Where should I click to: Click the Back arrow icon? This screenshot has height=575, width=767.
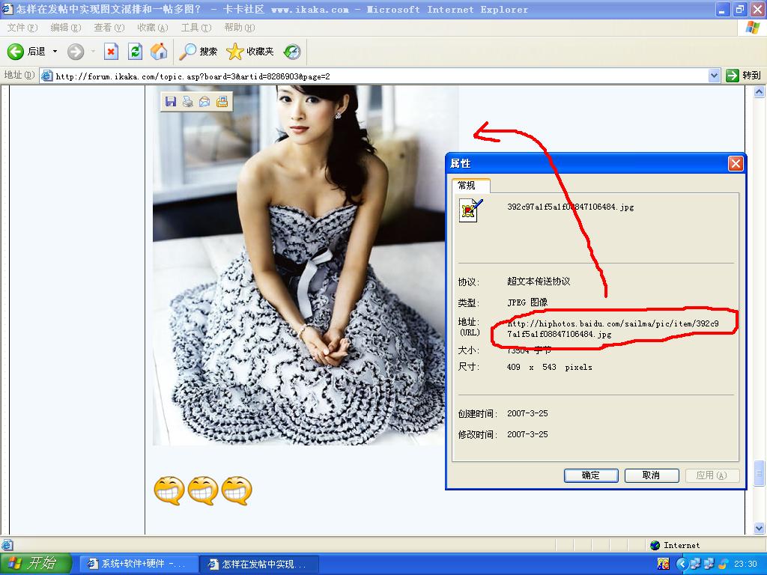[x=15, y=52]
